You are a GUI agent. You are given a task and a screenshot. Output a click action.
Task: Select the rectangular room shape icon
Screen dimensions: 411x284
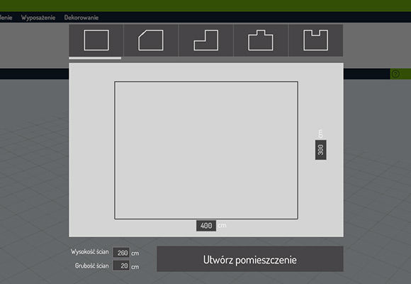tap(96, 40)
